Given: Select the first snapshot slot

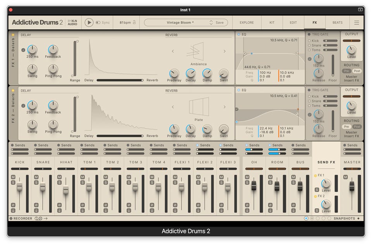Looking at the screenshot, I should [306, 218].
